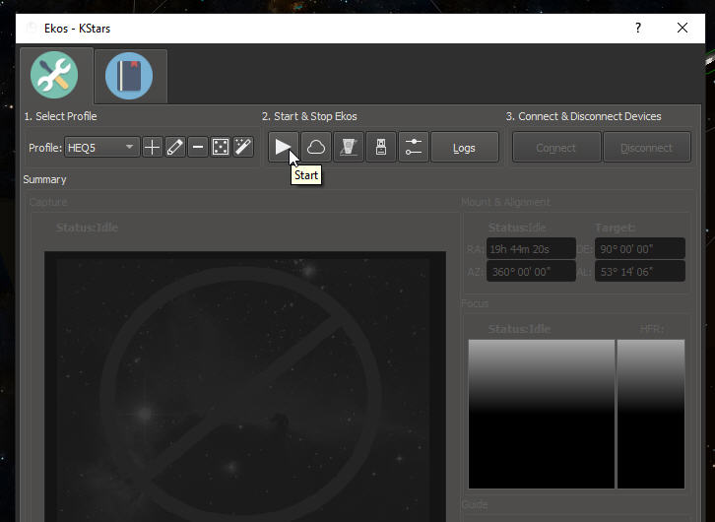Launch the profile wizard wand icon

[243, 148]
